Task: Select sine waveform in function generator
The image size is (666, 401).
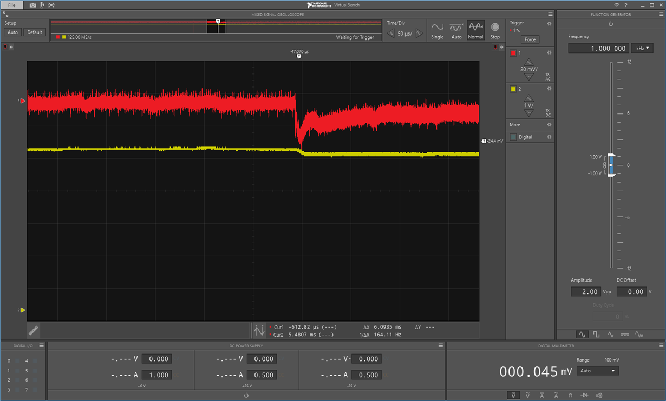Action: [582, 335]
